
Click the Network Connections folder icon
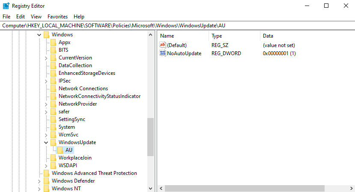(x=53, y=89)
